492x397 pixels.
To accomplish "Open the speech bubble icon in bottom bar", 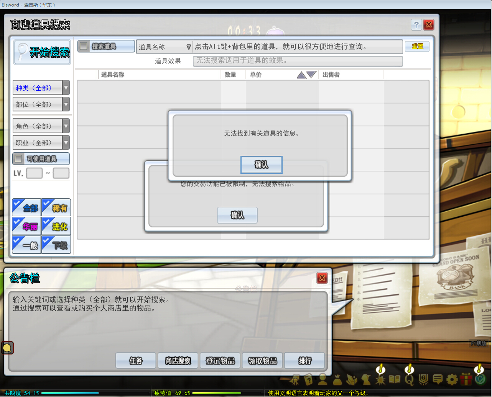I will point(438,379).
